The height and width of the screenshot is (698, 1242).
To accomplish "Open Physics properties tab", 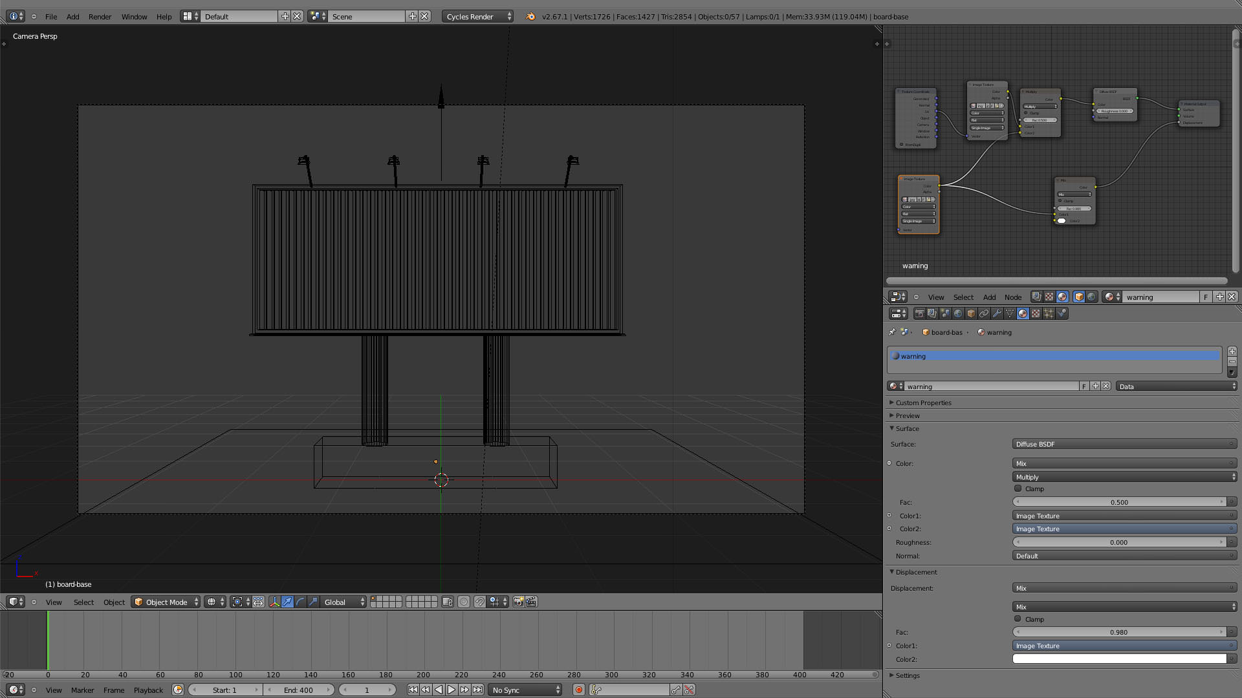I will coord(1062,313).
